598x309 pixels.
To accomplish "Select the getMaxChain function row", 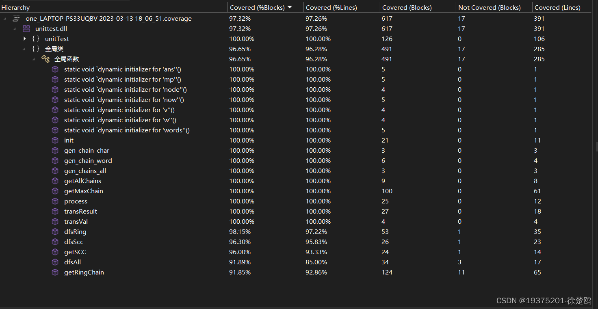I will [296, 191].
